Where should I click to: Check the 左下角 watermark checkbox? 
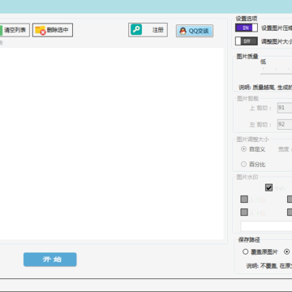coord(244,212)
